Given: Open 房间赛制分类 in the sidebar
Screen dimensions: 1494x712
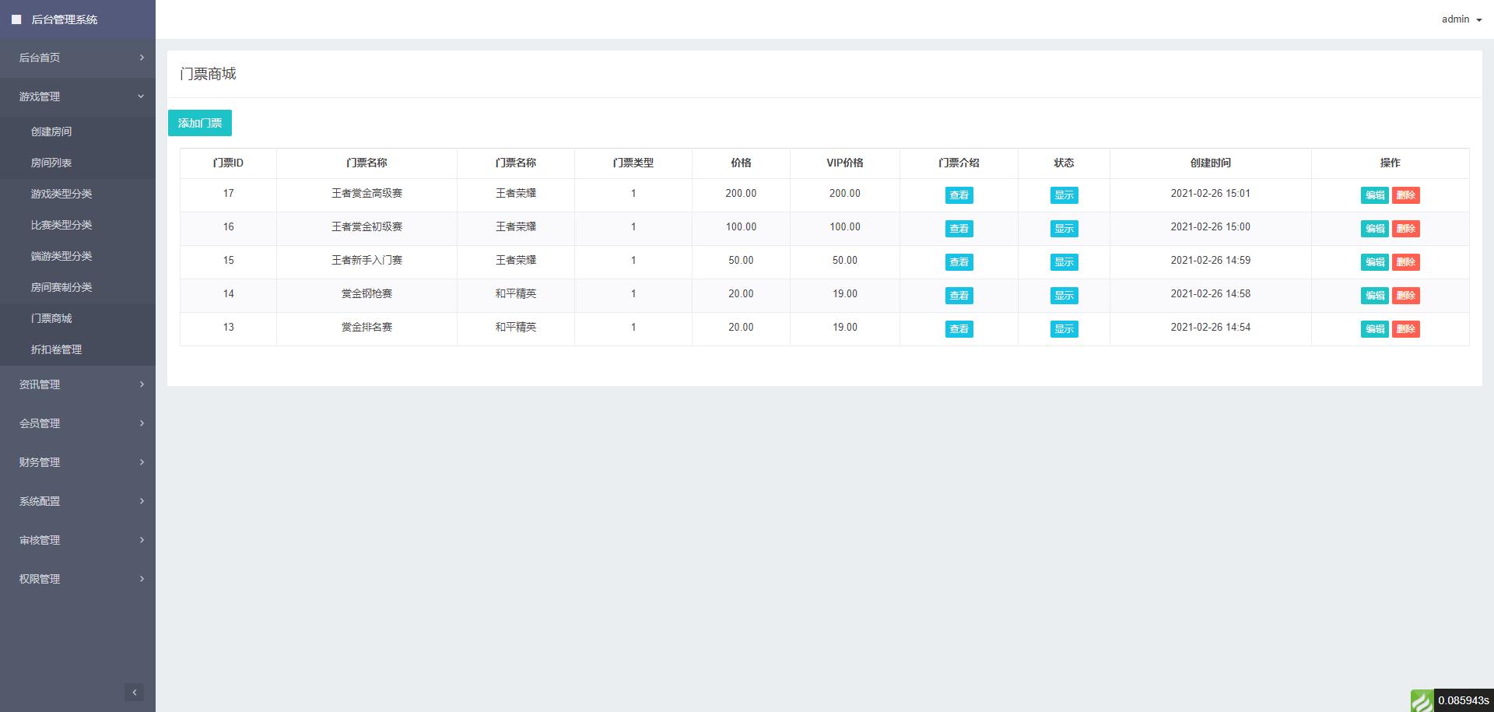Looking at the screenshot, I should (78, 287).
